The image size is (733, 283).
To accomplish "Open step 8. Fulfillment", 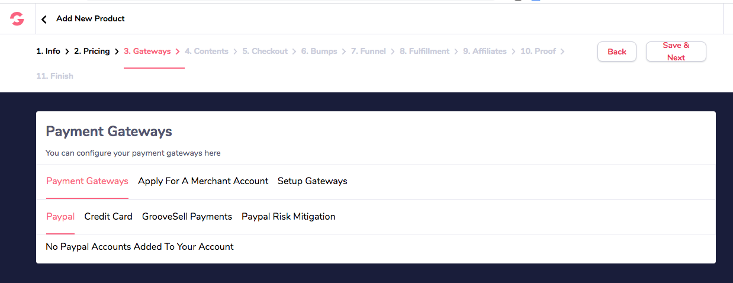I will pyautogui.click(x=425, y=52).
